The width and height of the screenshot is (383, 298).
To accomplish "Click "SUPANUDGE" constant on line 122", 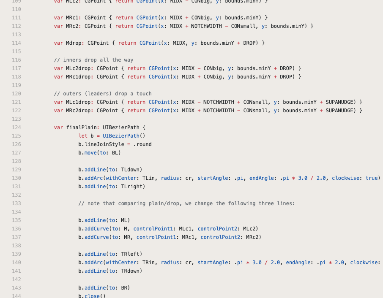I will (339, 111).
